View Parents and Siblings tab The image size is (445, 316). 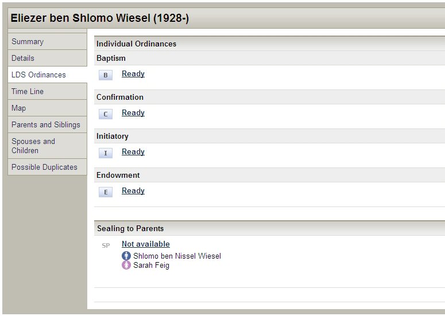46,124
